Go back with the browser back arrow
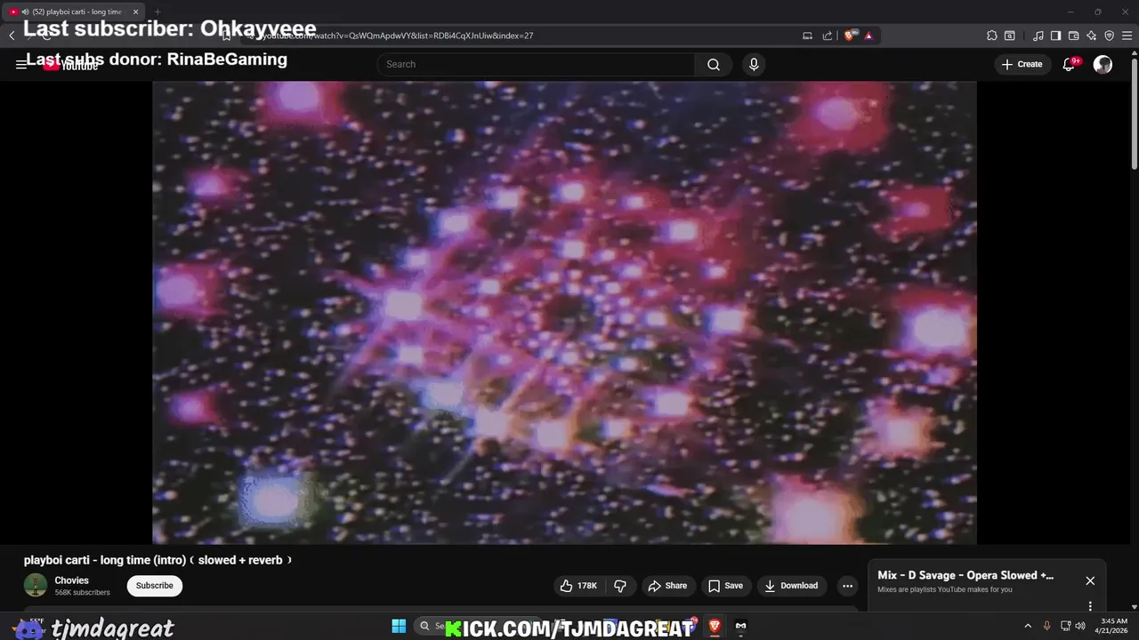 click(x=12, y=36)
